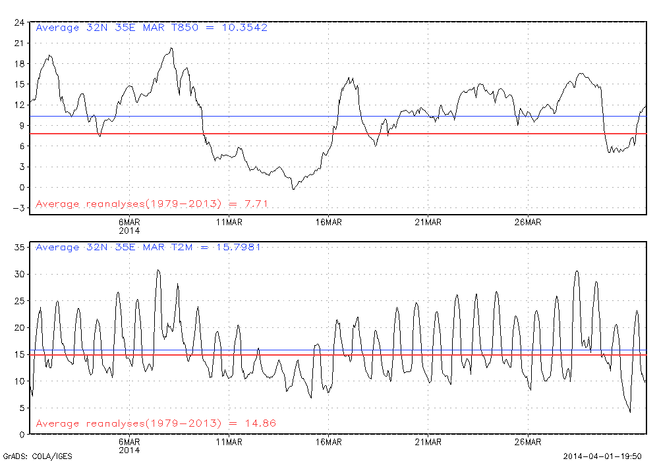Click the 16MAR tick label under top chart
This screenshot has height=461, width=659.
[x=328, y=223]
